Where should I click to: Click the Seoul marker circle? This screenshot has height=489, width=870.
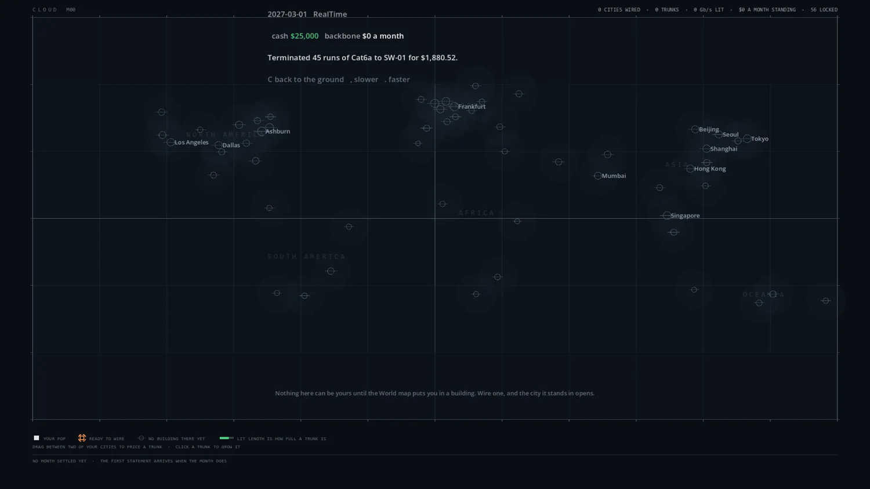719,134
